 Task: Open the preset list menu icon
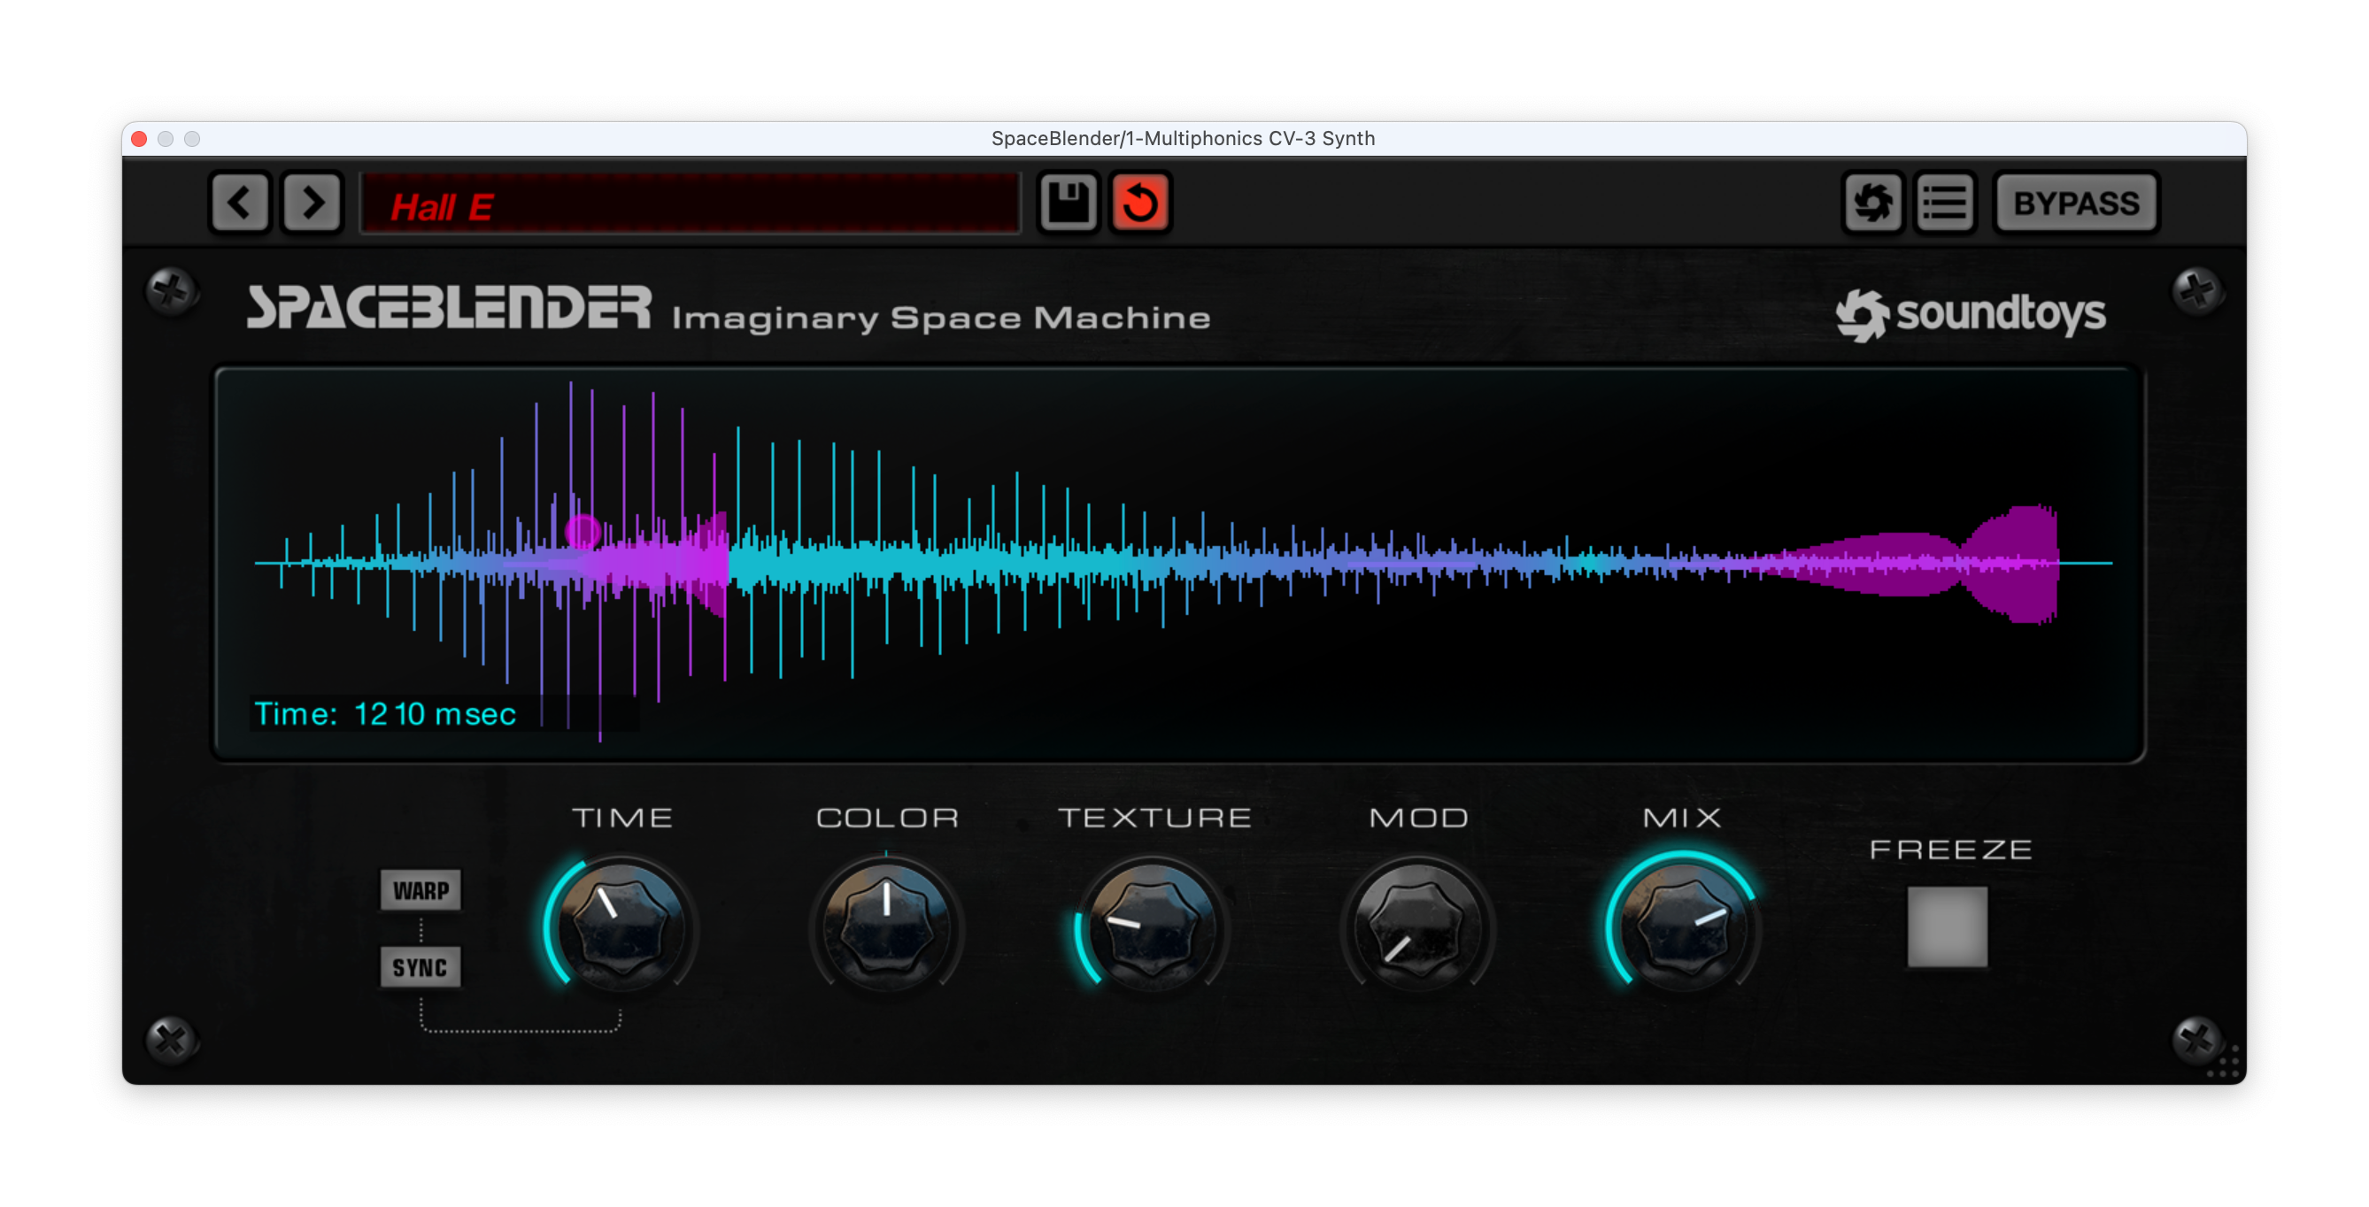pyautogui.click(x=1945, y=203)
